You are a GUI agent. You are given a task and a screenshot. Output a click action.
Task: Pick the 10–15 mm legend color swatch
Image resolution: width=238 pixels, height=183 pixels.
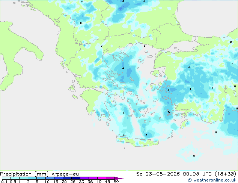click(50, 178)
